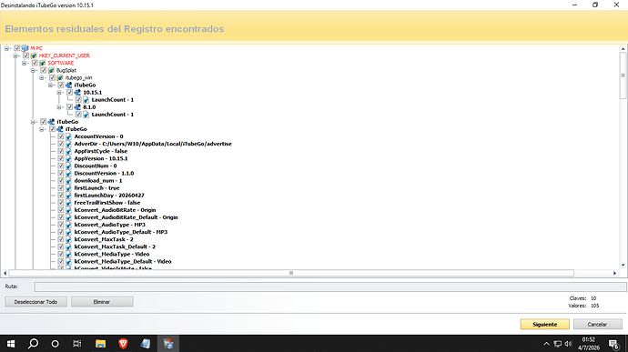
Task: Collapse the itubego_win node
Action: click(42, 77)
